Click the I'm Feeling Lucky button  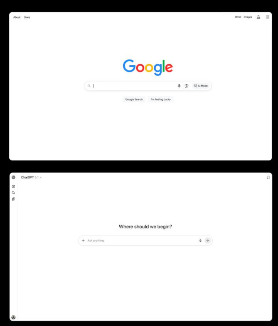click(x=161, y=100)
